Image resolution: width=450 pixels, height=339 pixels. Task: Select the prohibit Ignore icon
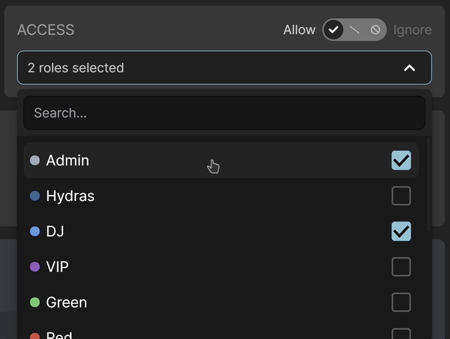point(375,30)
